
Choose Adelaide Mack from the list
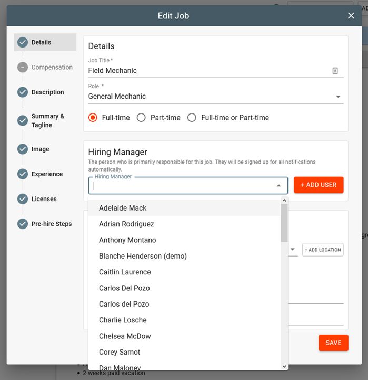point(184,208)
